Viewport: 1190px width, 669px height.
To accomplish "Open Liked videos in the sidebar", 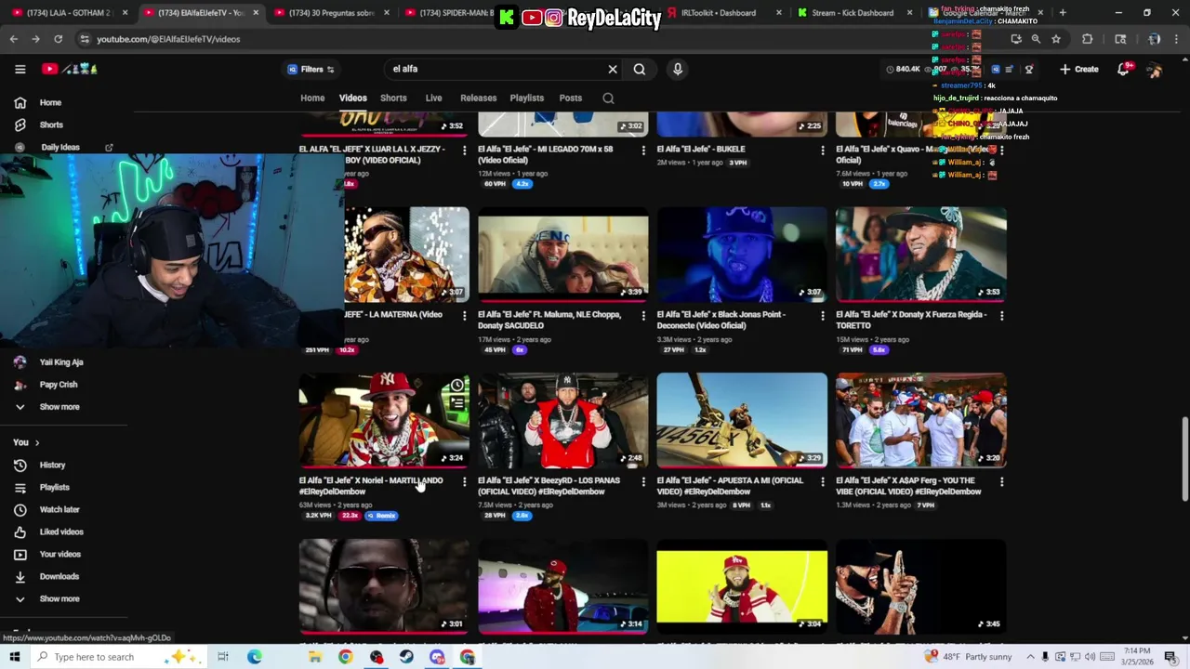I will [x=61, y=531].
